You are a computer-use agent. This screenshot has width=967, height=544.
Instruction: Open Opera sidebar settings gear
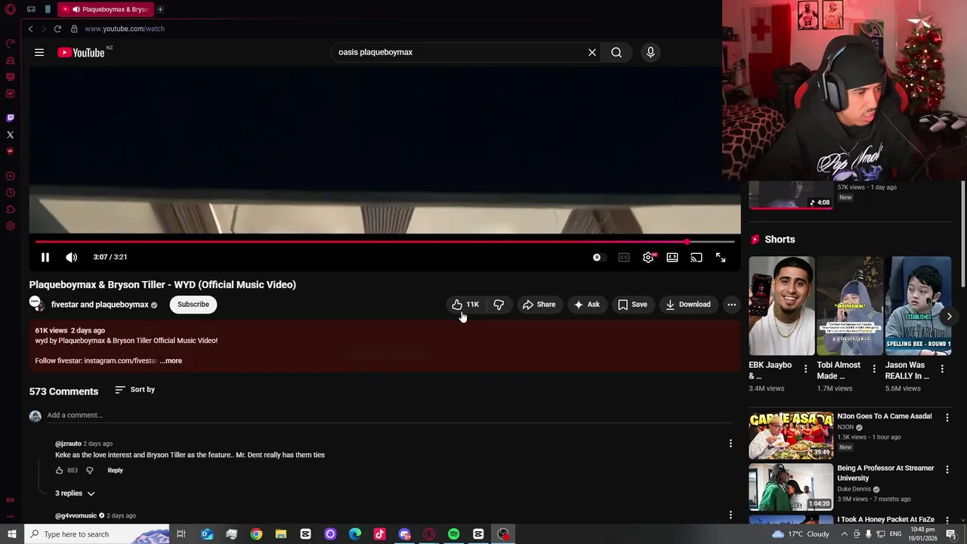10,226
